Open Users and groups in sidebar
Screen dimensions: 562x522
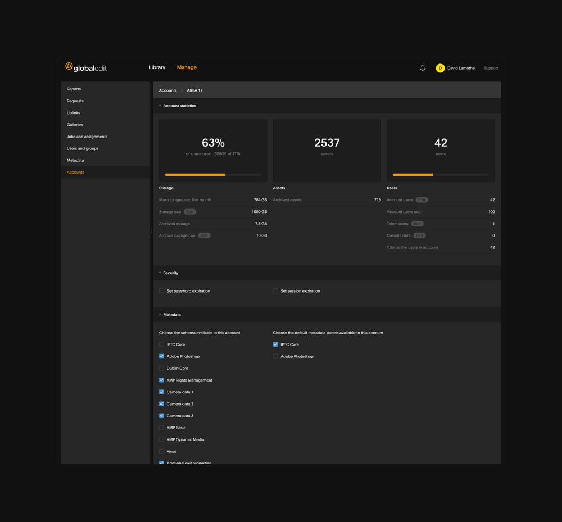click(x=83, y=148)
